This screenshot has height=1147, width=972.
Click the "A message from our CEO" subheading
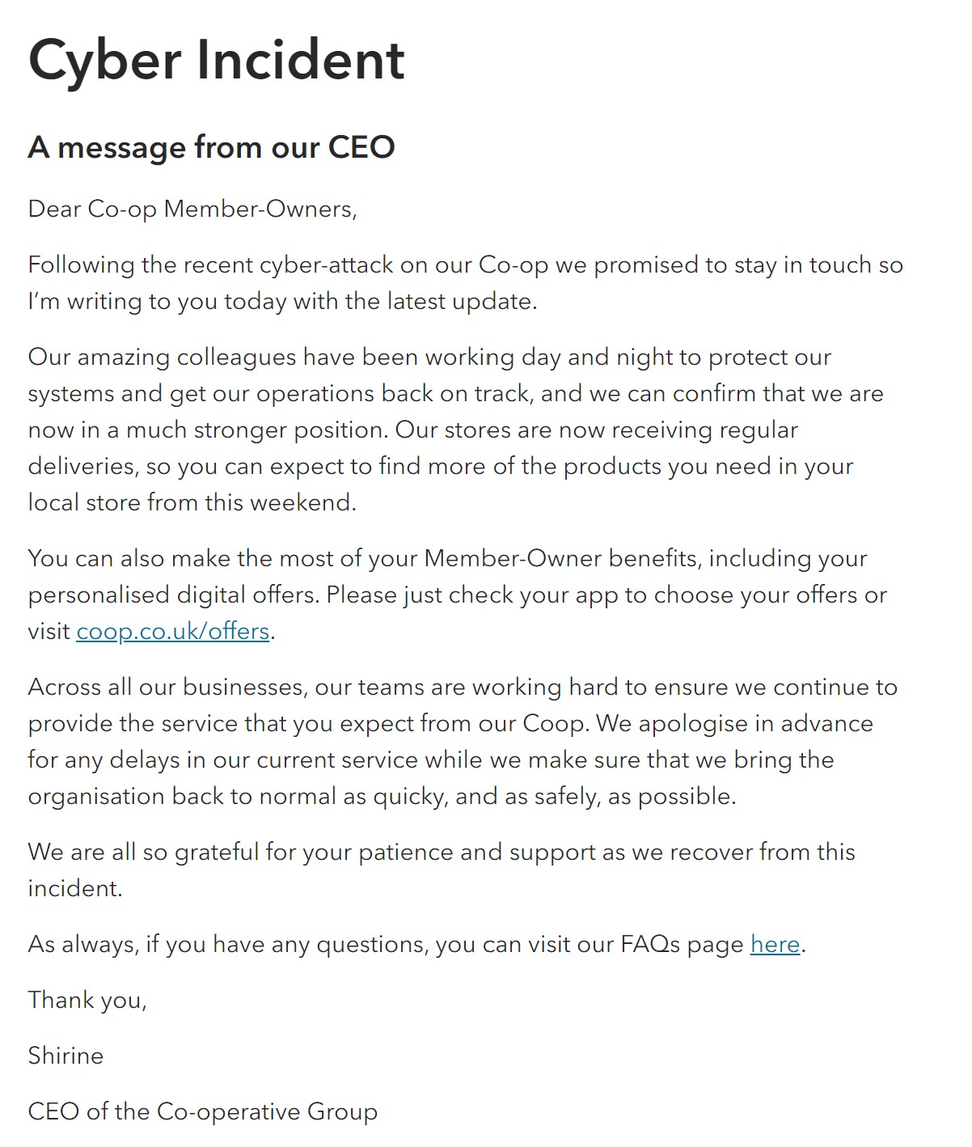(x=211, y=147)
